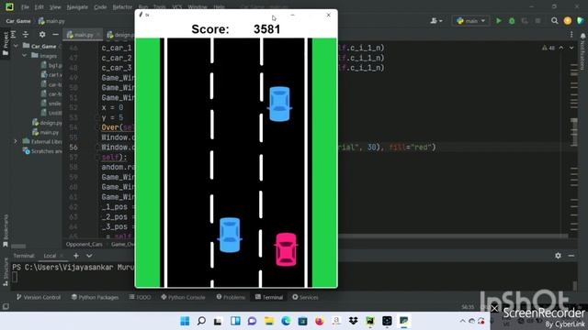This screenshot has width=588, height=330.
Task: Open the Refactor menu
Action: click(x=122, y=7)
